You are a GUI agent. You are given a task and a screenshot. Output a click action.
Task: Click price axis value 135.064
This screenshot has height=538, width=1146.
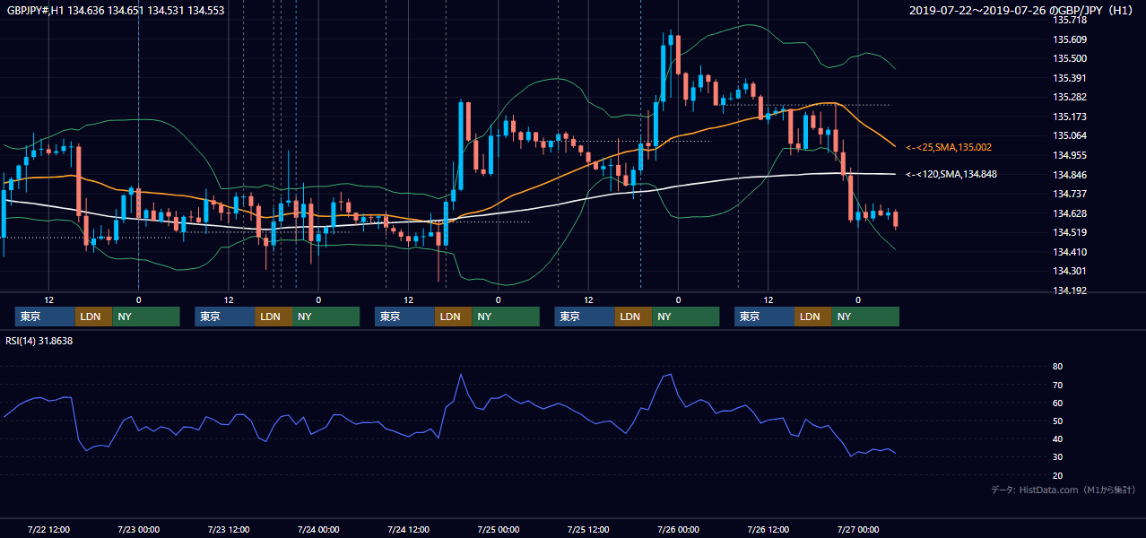[1070, 135]
